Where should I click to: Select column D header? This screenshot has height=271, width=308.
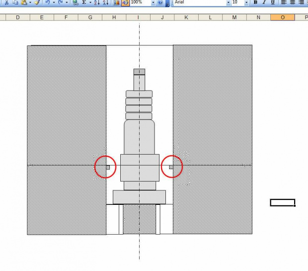tap(18, 17)
